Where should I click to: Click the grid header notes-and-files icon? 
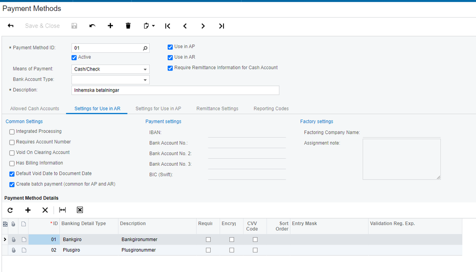coord(5,224)
